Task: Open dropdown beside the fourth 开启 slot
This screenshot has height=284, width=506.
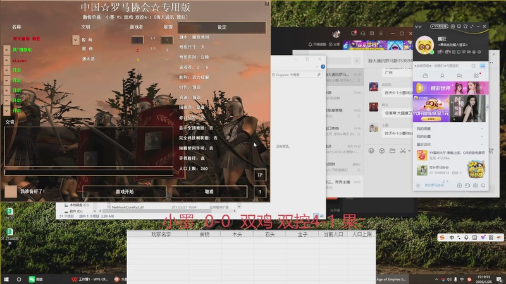Action: (x=7, y=100)
